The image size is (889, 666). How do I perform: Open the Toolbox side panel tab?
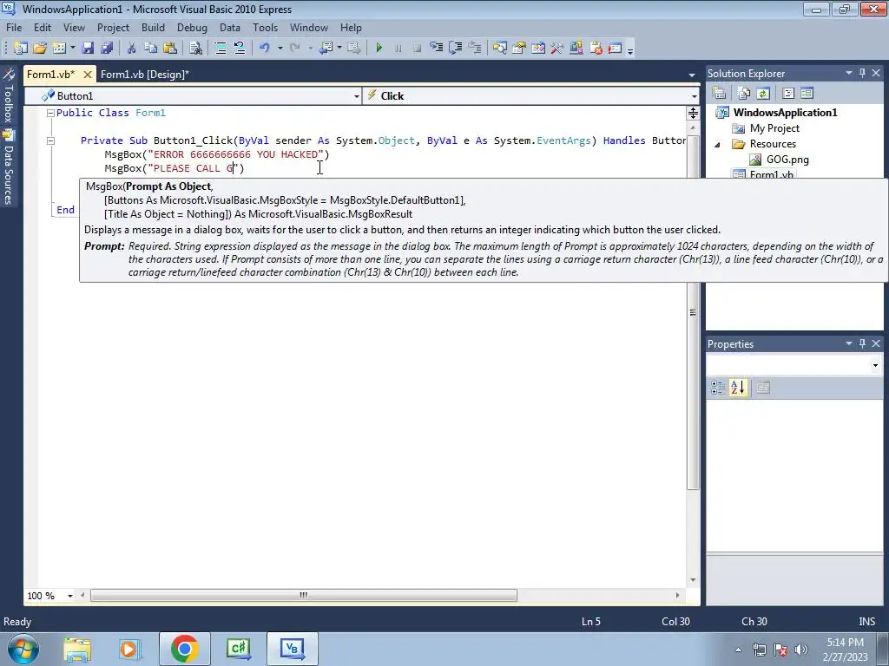point(9,96)
